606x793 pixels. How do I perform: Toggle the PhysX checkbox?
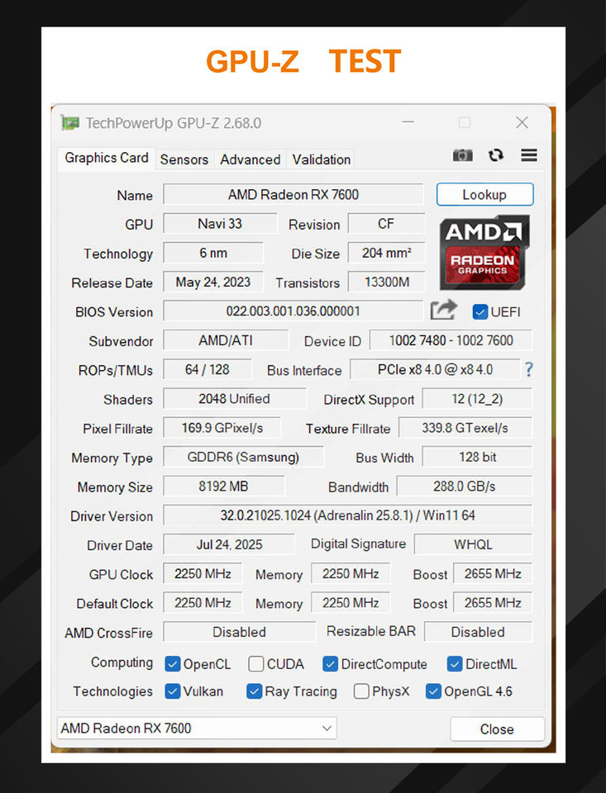pyautogui.click(x=361, y=691)
